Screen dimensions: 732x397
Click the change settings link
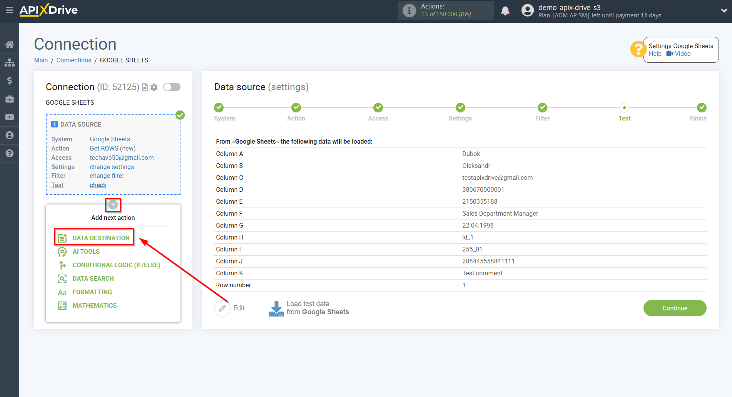(x=112, y=167)
